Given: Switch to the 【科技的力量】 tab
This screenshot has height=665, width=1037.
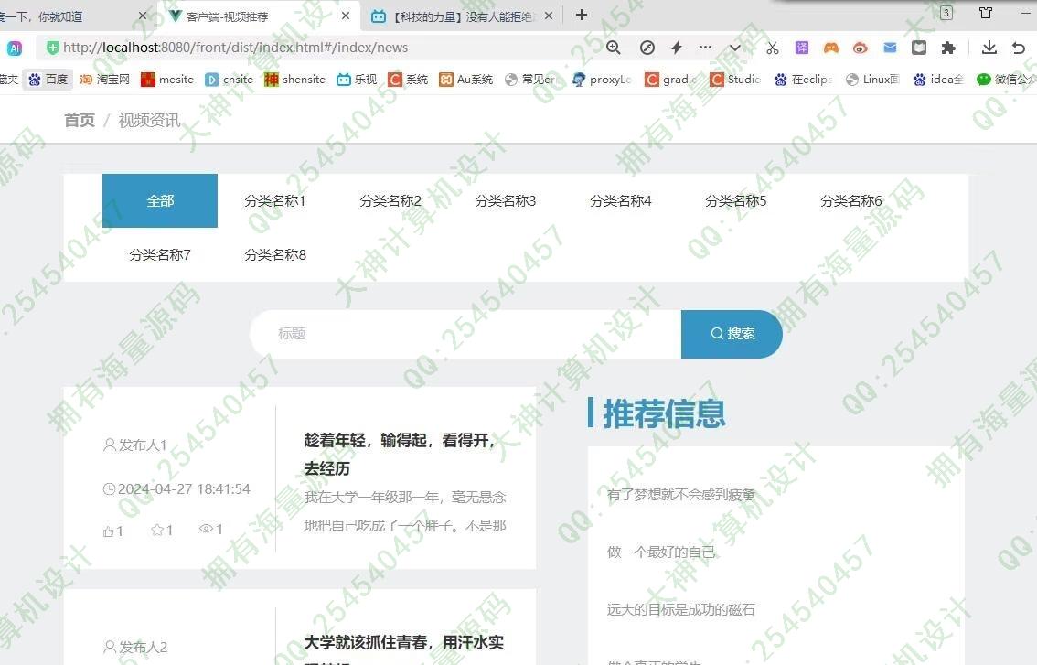Looking at the screenshot, I should pyautogui.click(x=460, y=16).
